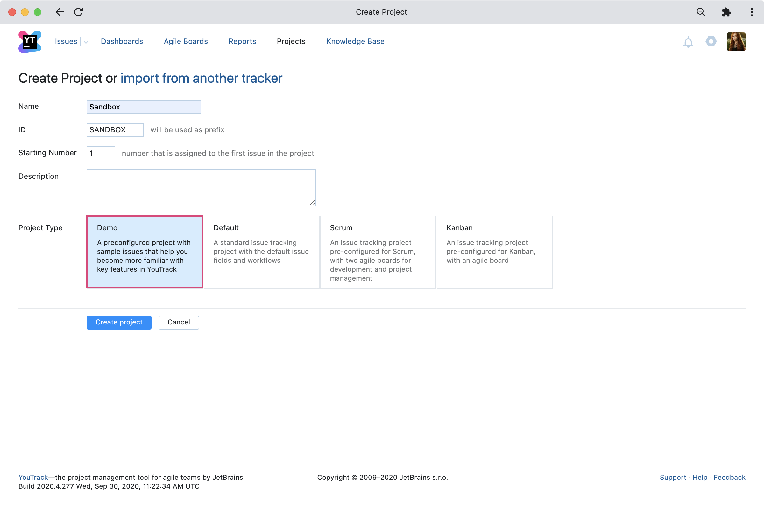The height and width of the screenshot is (509, 764).
Task: Select the Demo project type
Action: [x=145, y=252]
